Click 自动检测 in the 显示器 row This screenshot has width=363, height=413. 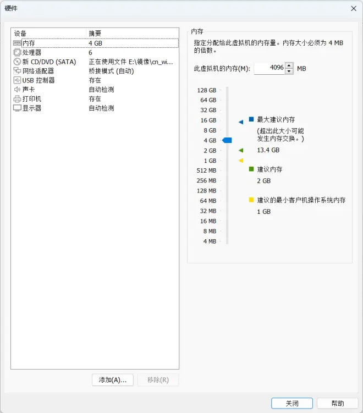point(101,108)
